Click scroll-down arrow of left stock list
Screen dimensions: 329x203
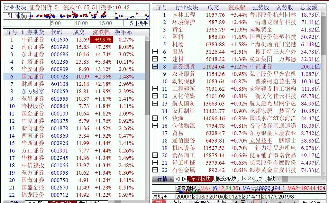(147, 198)
